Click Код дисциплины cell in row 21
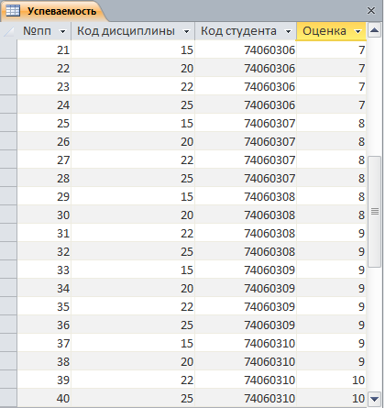This screenshot has width=385, height=408. pos(133,50)
